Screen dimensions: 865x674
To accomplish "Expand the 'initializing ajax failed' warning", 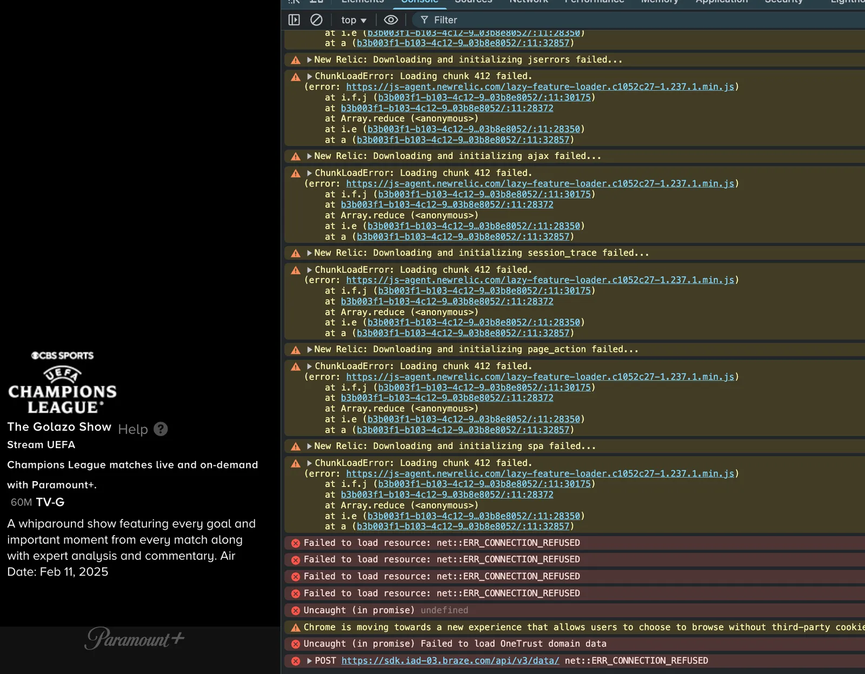I will click(309, 156).
